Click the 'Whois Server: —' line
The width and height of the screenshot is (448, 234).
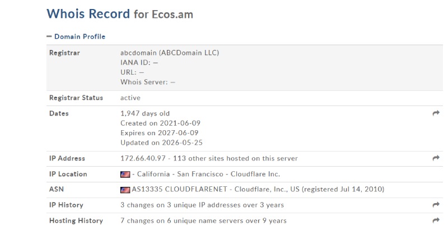[148, 82]
